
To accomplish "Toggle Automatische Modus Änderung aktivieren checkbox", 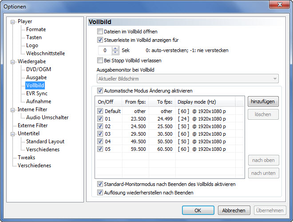I will coord(100,91).
